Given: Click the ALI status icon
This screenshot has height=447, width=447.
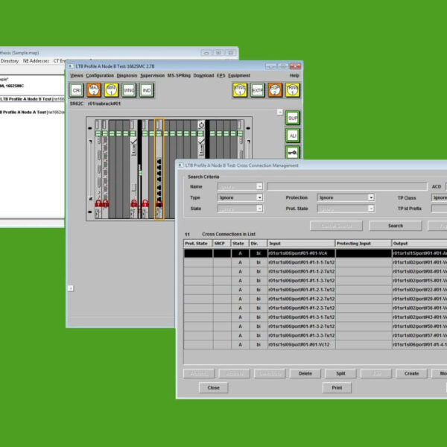Looking at the screenshot, I should click(x=293, y=136).
